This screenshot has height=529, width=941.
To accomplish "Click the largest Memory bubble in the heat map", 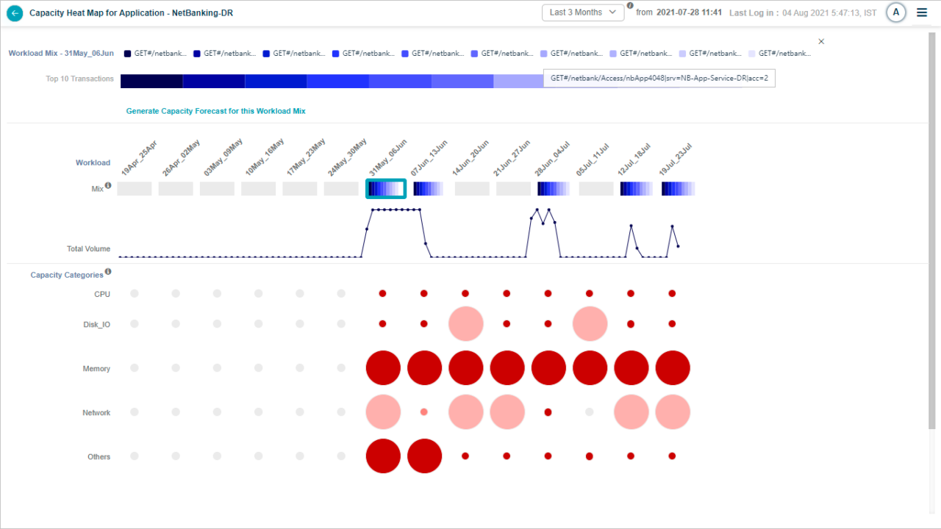I will click(x=672, y=367).
